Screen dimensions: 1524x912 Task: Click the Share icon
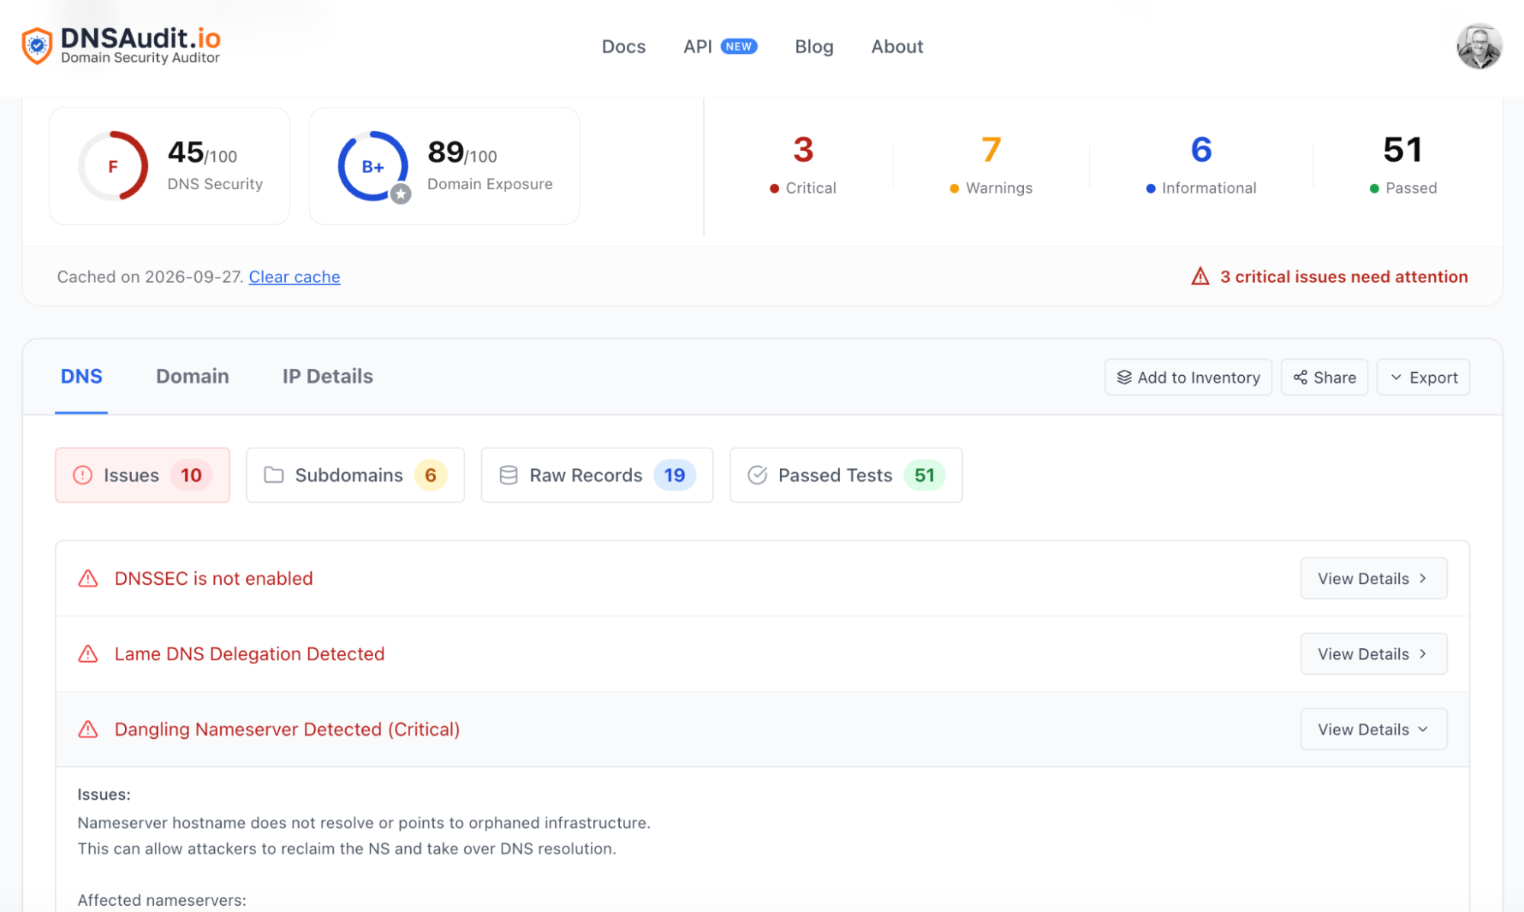1301,377
